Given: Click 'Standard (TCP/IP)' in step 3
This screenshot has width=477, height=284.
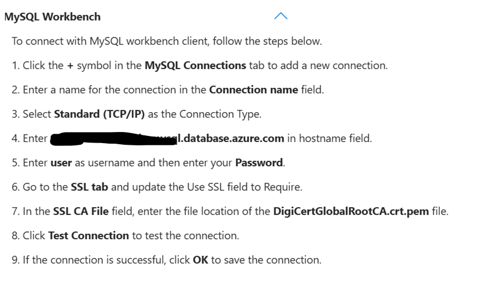Looking at the screenshot, I should [99, 114].
